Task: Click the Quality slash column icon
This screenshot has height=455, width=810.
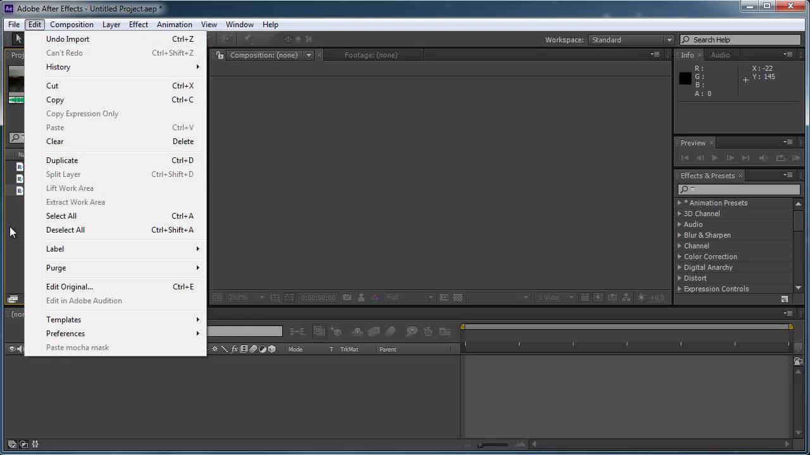Action: 225,349
